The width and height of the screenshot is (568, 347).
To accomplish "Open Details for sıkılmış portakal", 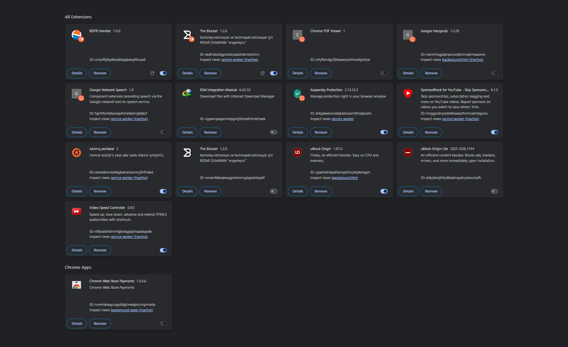I will click(77, 191).
